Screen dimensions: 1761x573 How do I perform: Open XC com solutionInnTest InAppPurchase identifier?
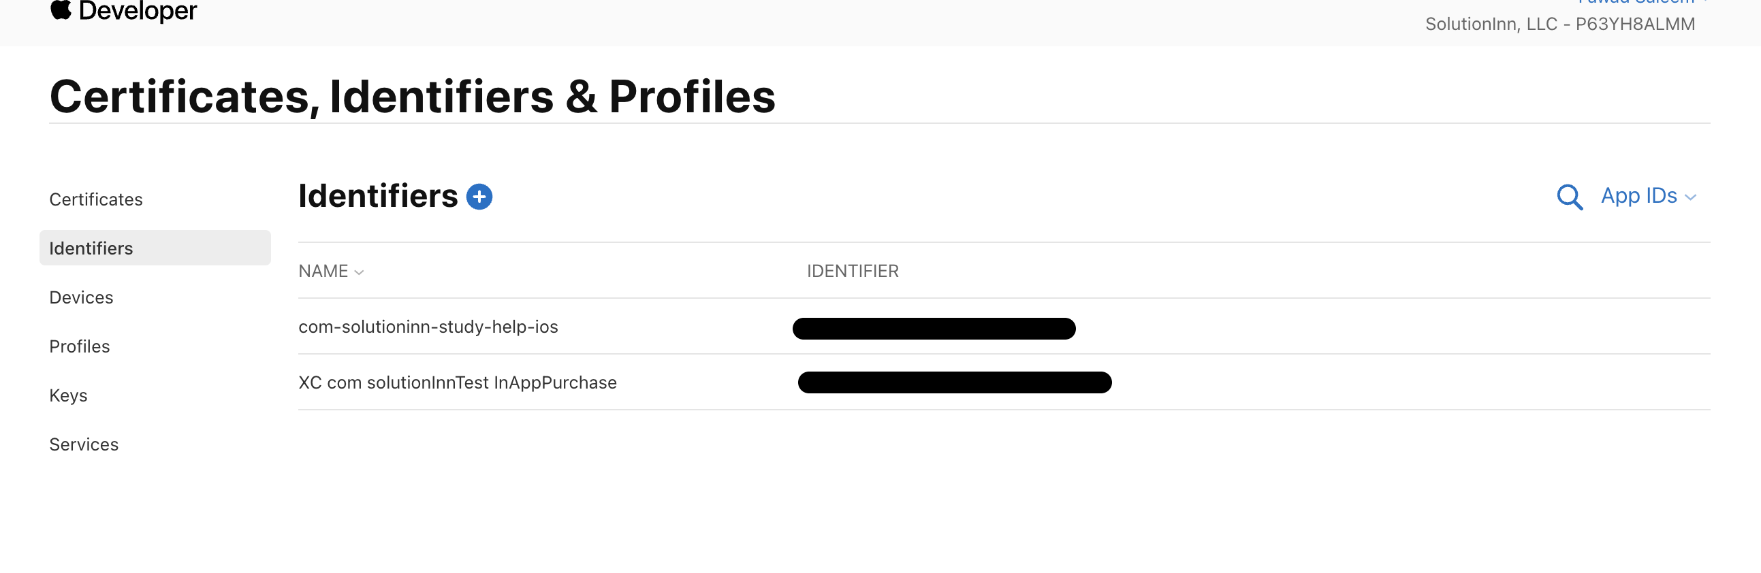pos(458,383)
